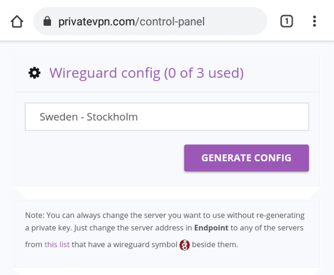Tap the browser home icon
The image size is (334, 275).
point(17,21)
